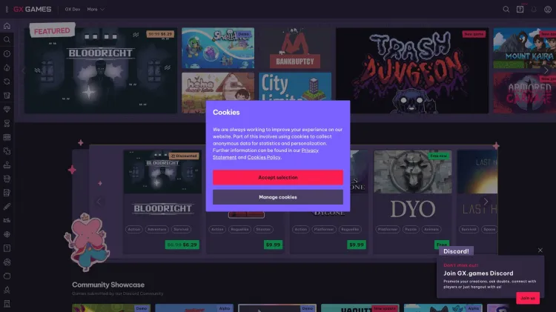Click the Home icon in the sidebar
The height and width of the screenshot is (312, 556).
click(7, 26)
